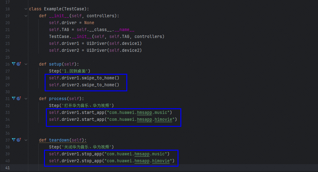This screenshot has height=172, width=318.
Task: Click line number 18 in the gutter
Action: pos(8,9)
